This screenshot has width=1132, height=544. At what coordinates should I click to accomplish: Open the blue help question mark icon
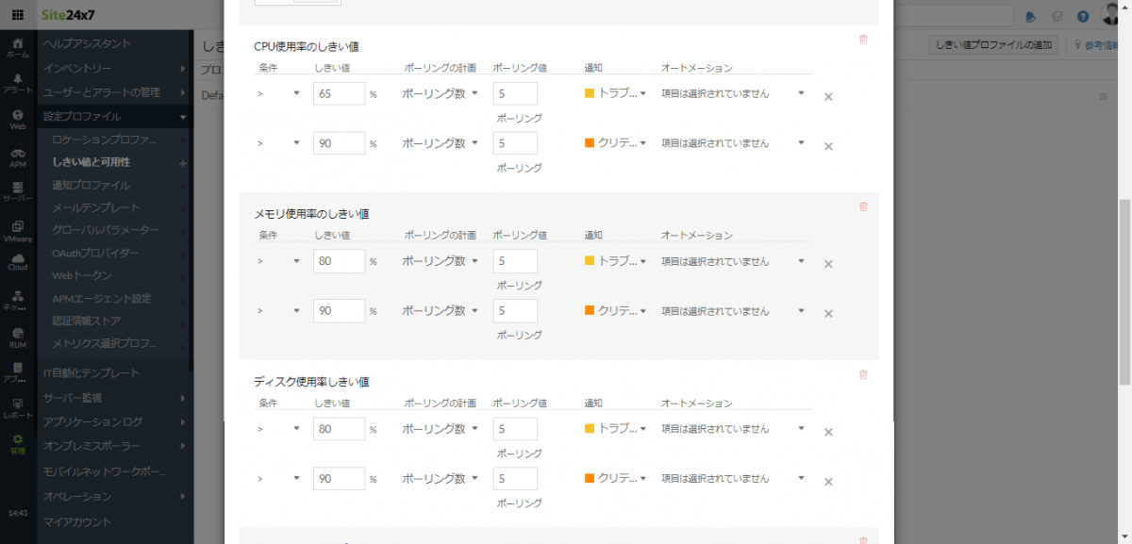click(x=1082, y=16)
